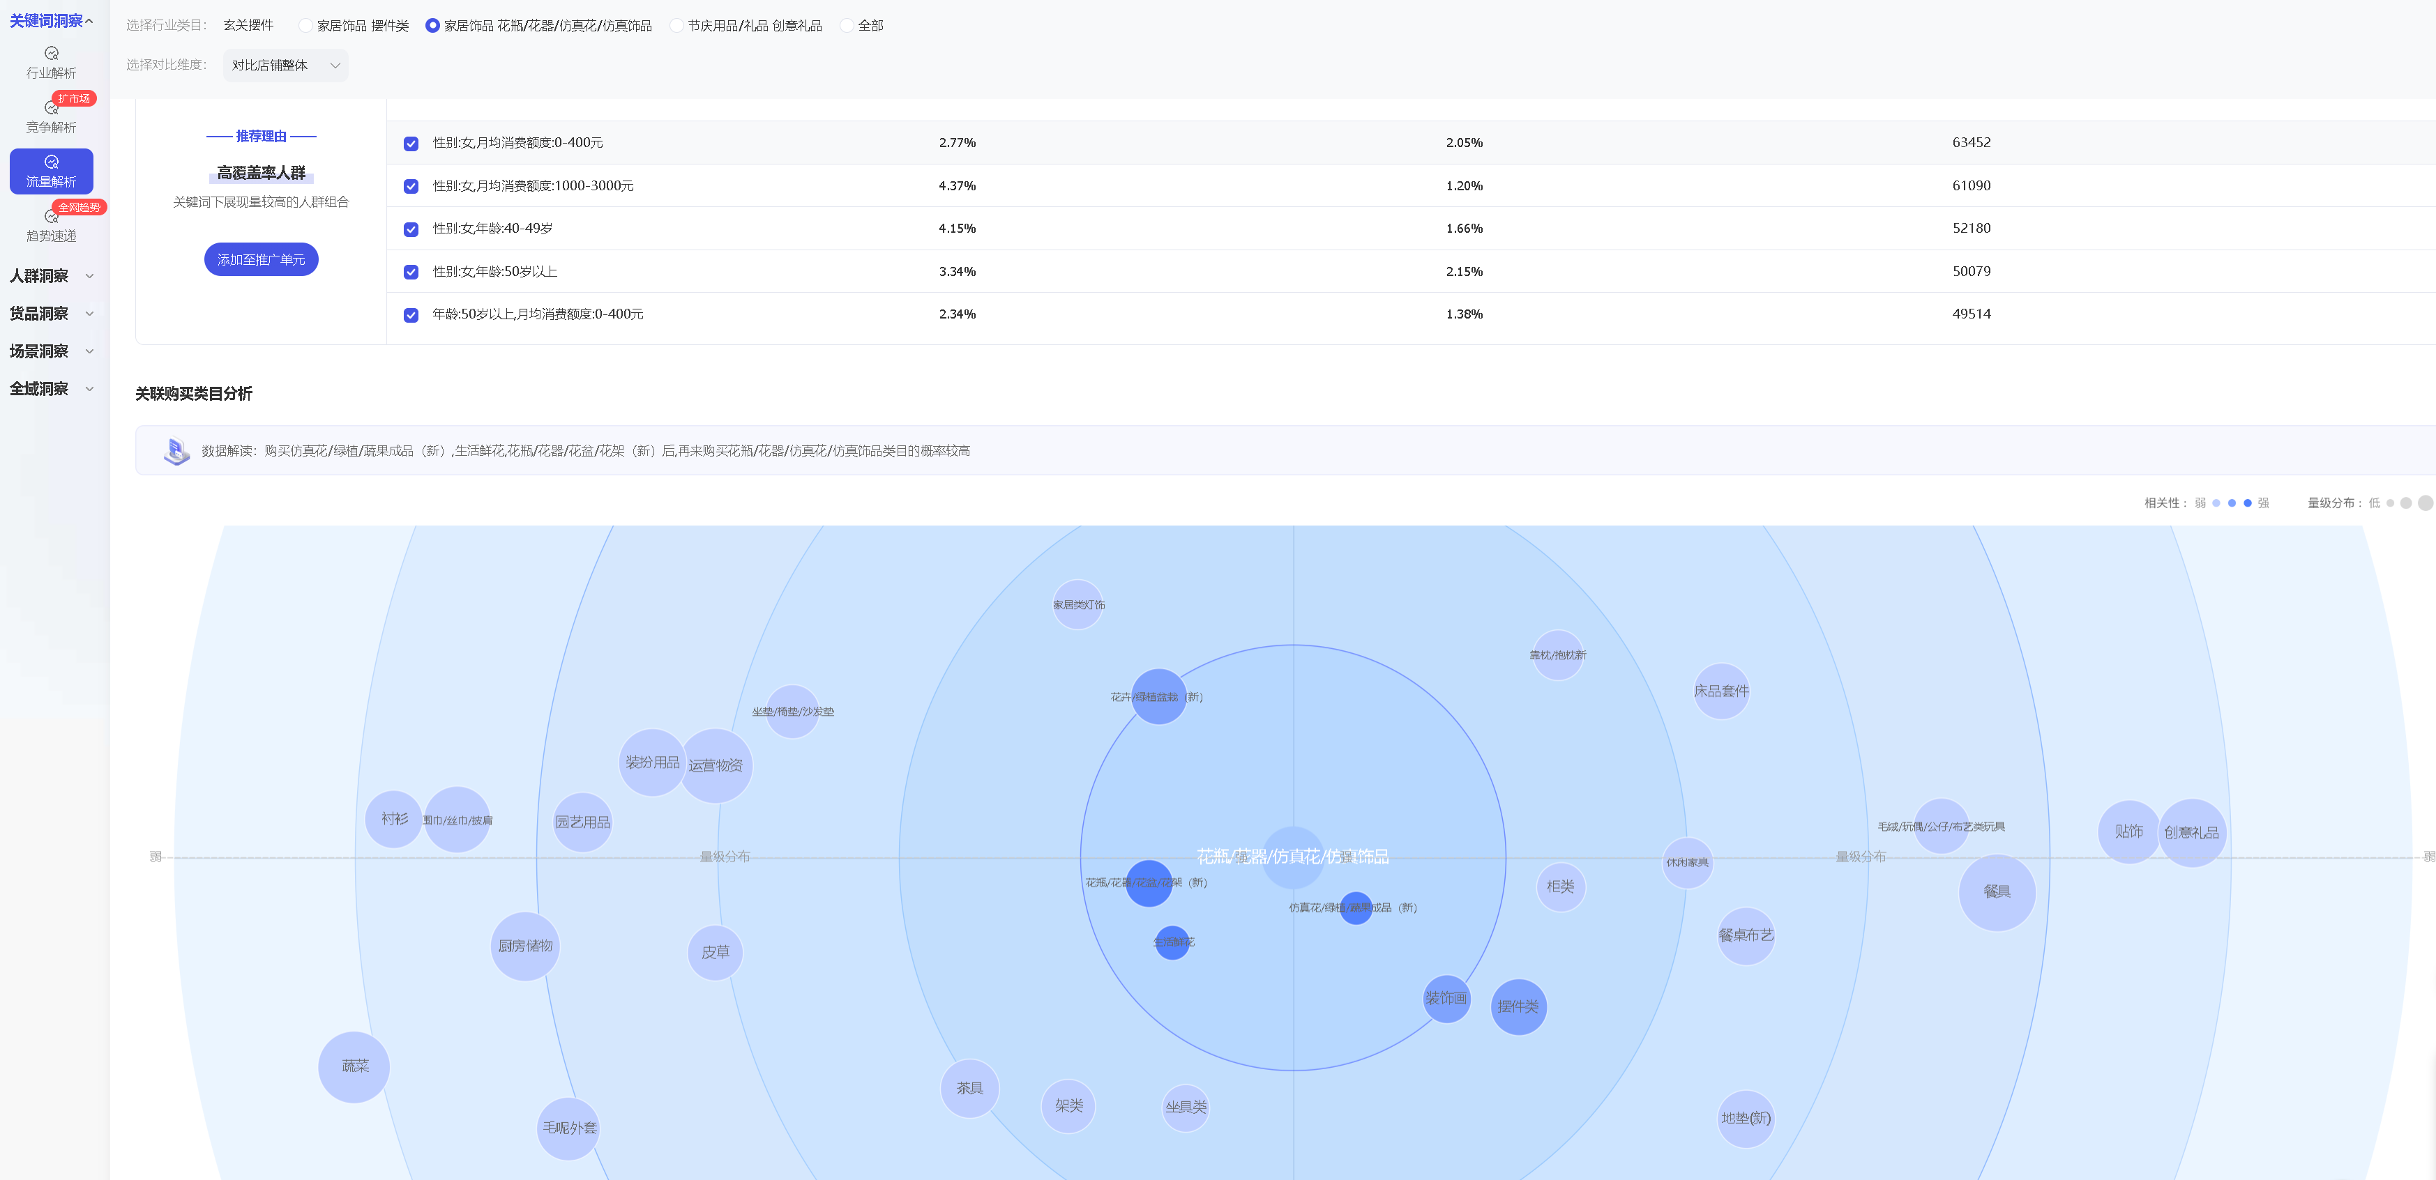Click the 创意礼品 bubble
2436x1180 pixels.
pos(2191,832)
